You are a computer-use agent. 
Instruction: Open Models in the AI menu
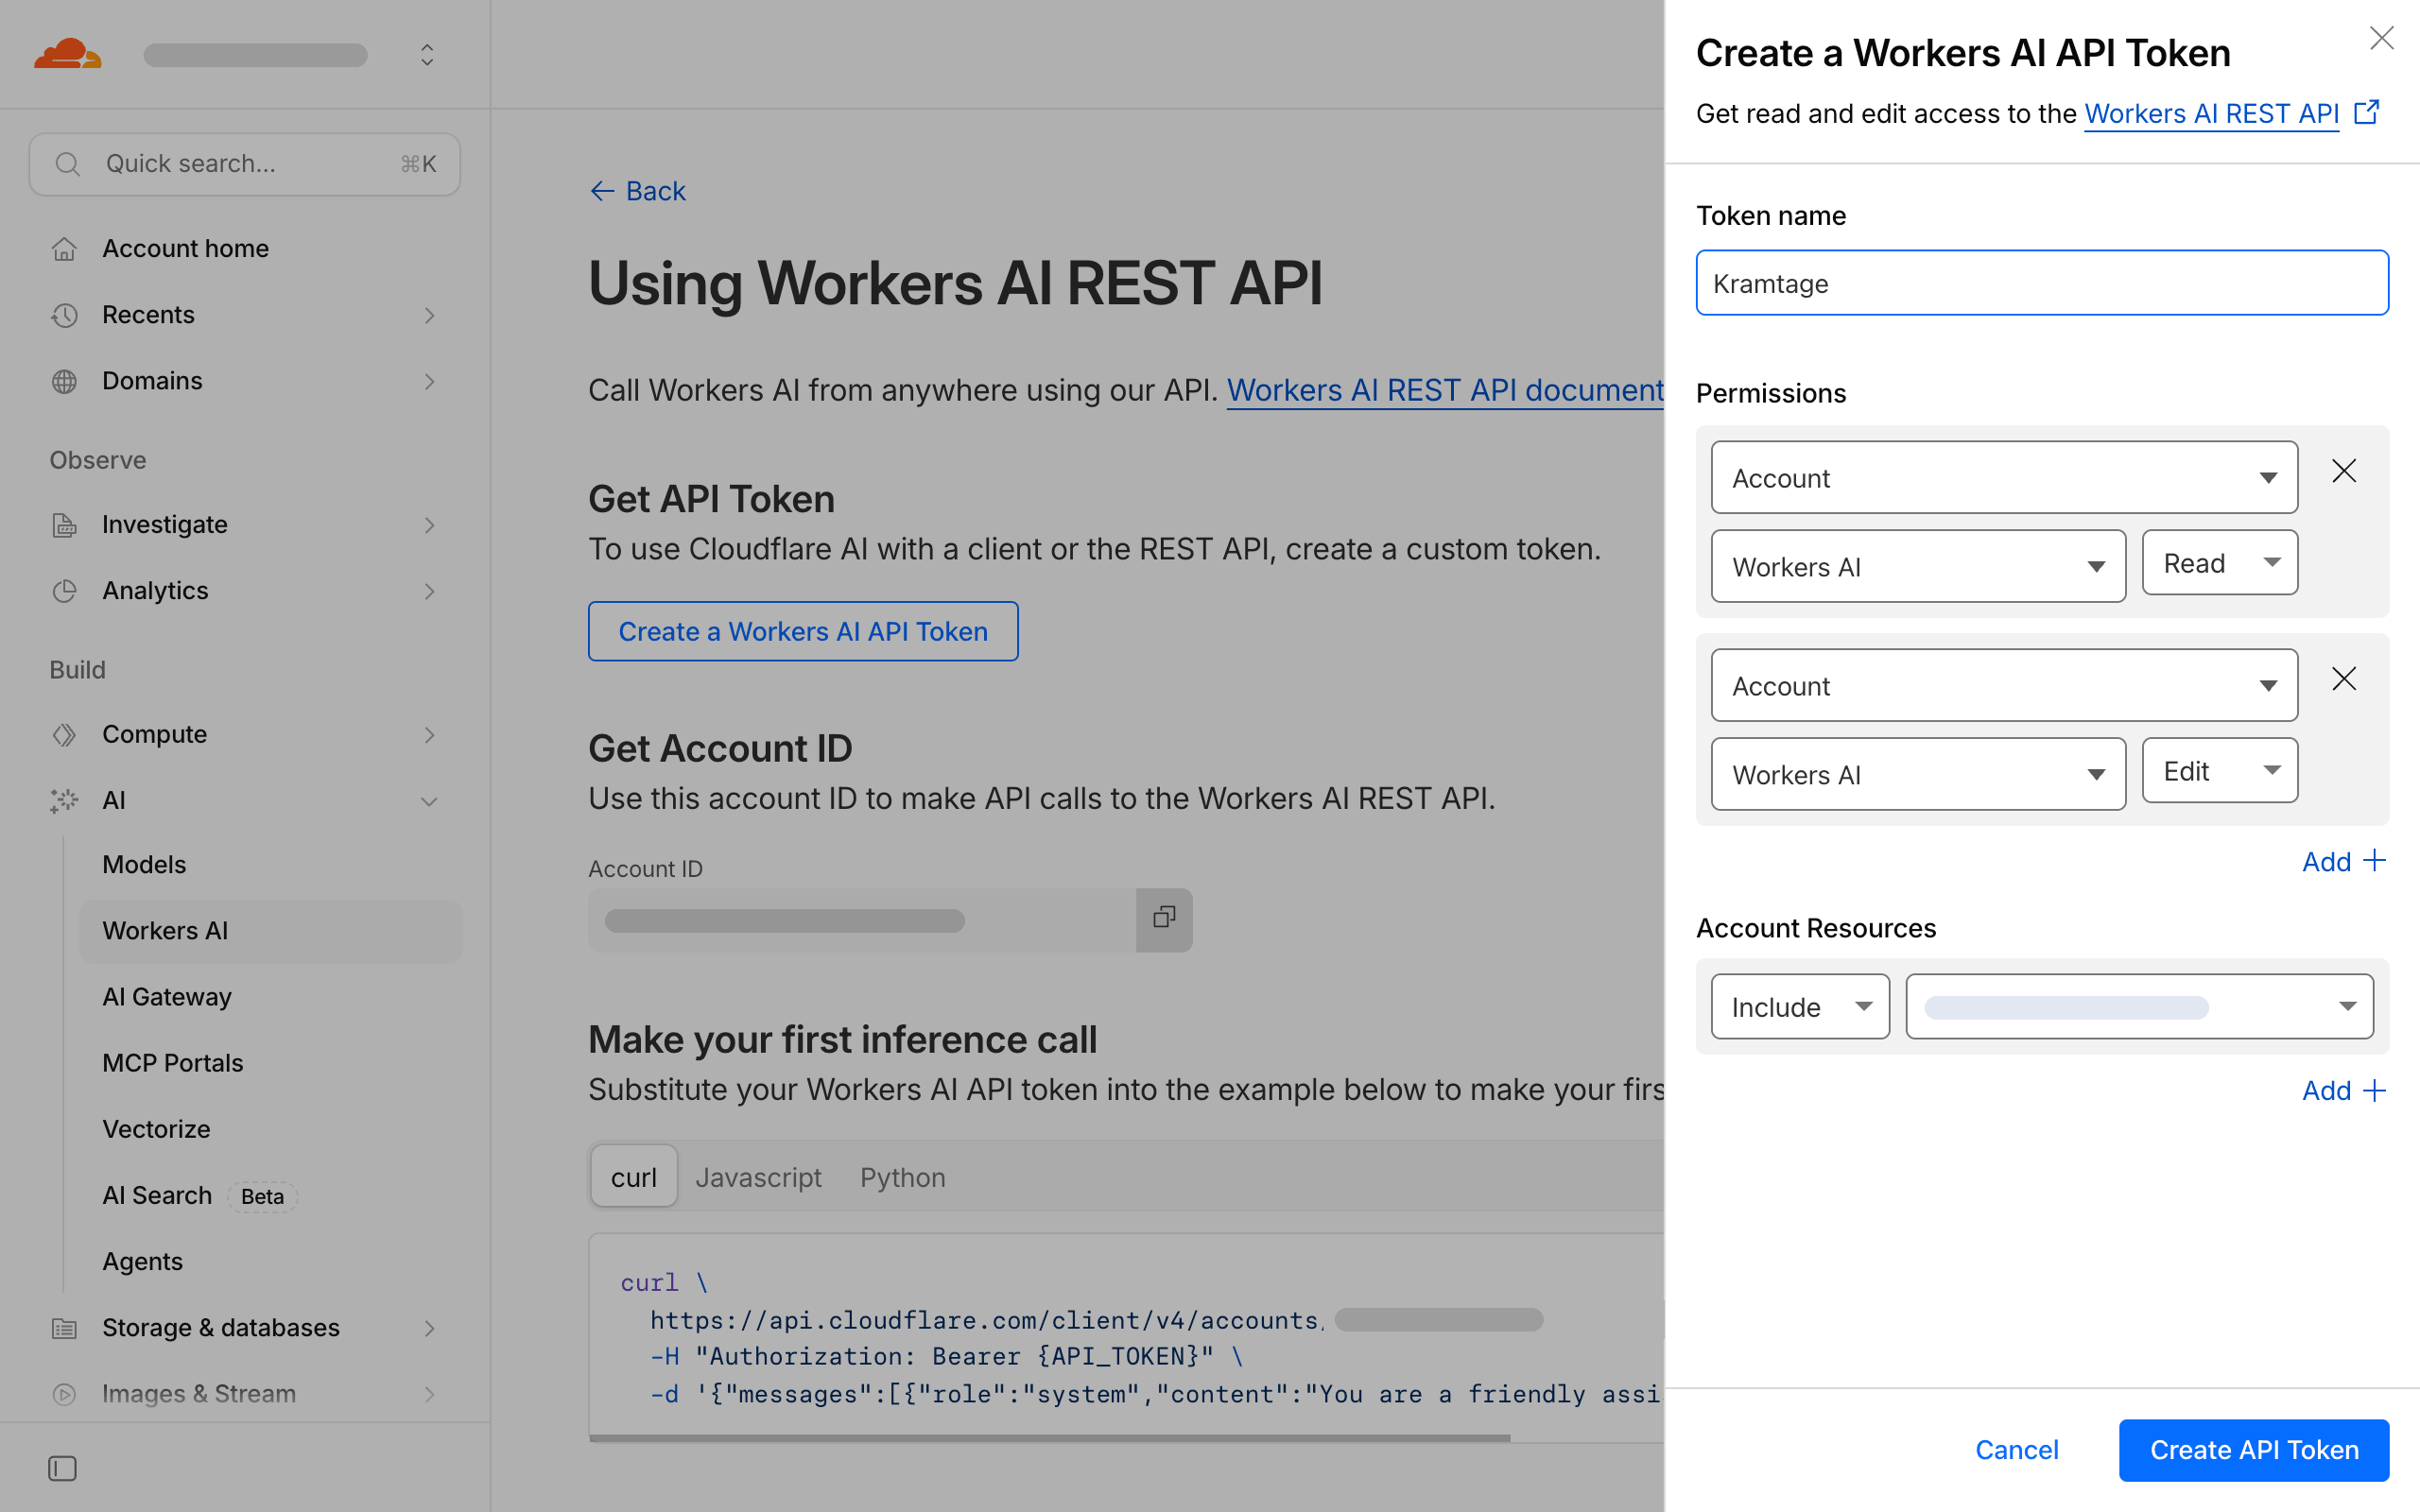click(144, 864)
